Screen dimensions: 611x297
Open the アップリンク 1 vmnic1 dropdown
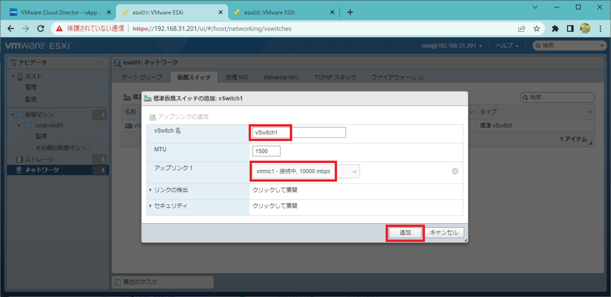coord(306,171)
